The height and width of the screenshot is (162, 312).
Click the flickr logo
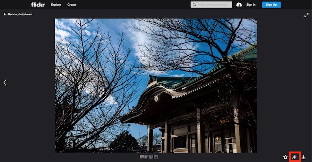(x=38, y=5)
